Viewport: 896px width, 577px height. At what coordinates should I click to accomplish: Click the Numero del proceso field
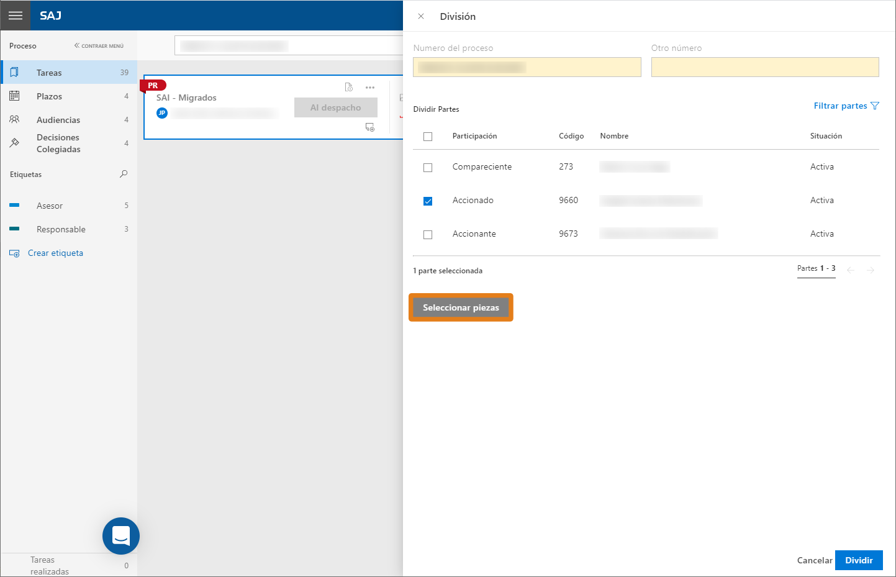pyautogui.click(x=527, y=67)
